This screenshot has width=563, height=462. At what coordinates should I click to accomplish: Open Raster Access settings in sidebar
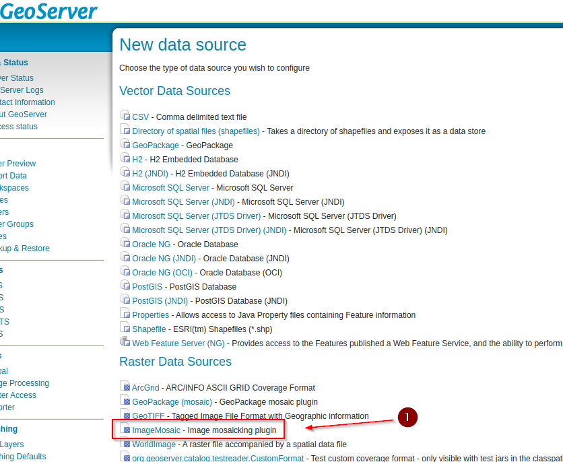18,395
